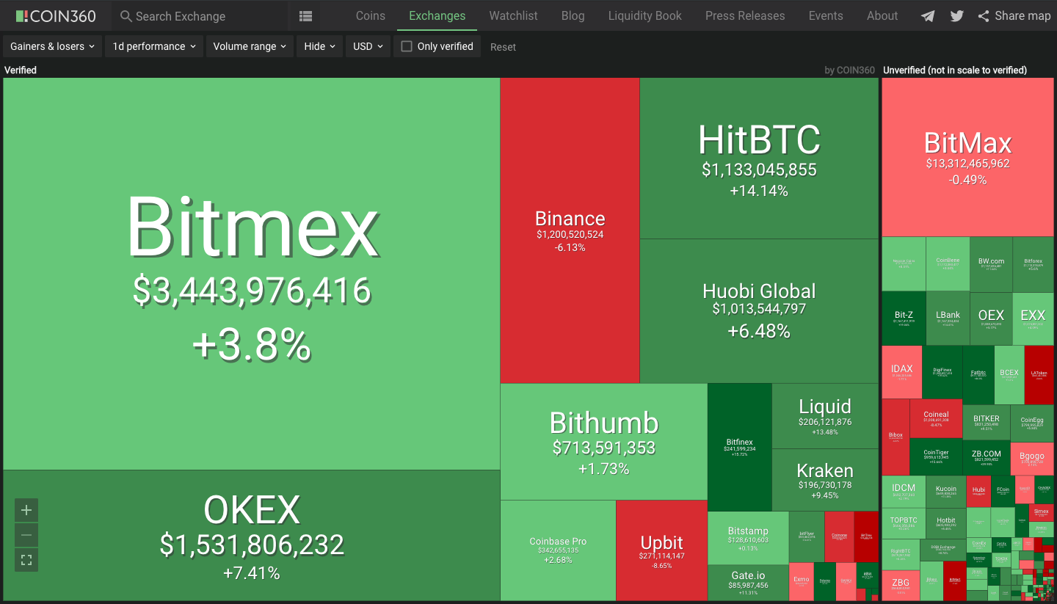
Task: Open the OKEX exchange tile
Action: [x=252, y=536]
